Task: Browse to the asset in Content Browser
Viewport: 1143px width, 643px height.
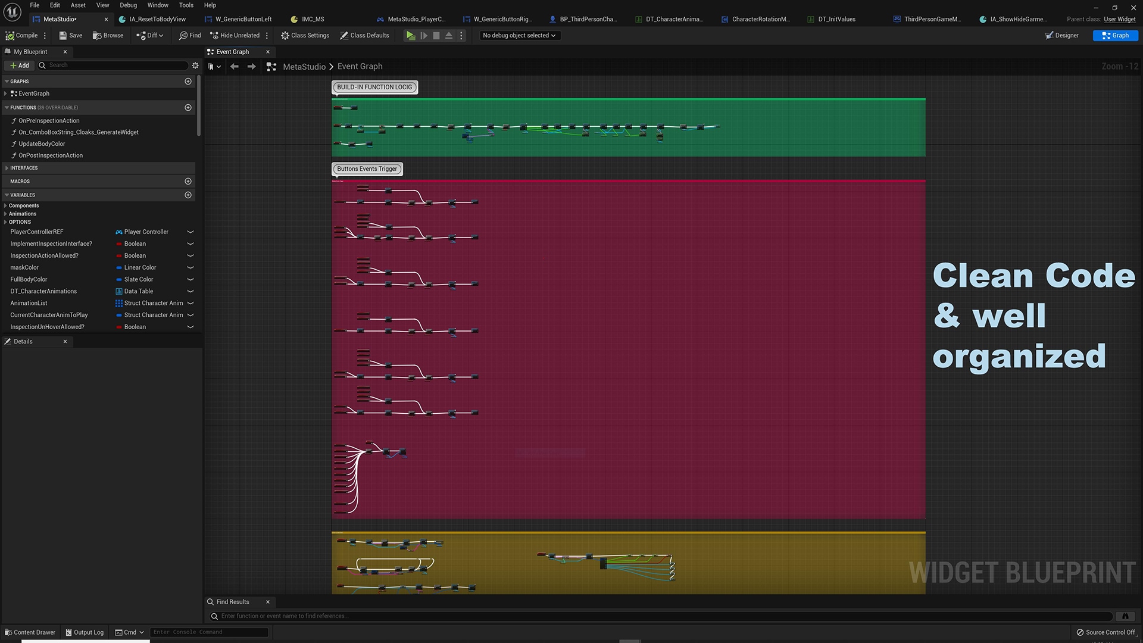Action: pyautogui.click(x=108, y=35)
